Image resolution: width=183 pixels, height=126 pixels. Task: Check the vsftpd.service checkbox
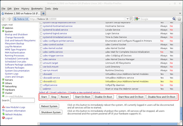41,85
